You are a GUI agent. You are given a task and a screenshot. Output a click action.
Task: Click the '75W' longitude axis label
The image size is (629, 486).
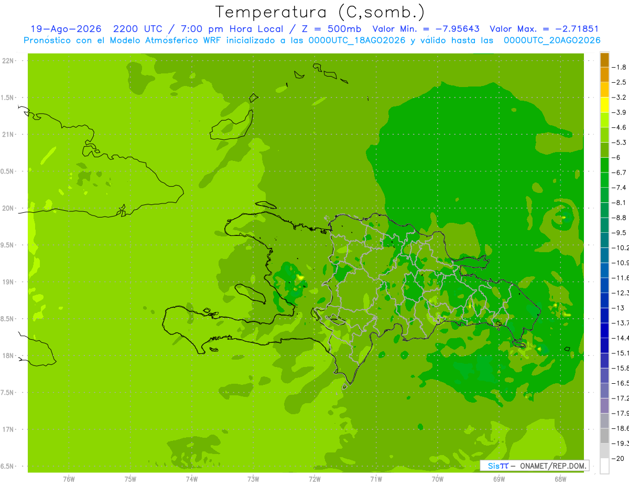(x=131, y=479)
